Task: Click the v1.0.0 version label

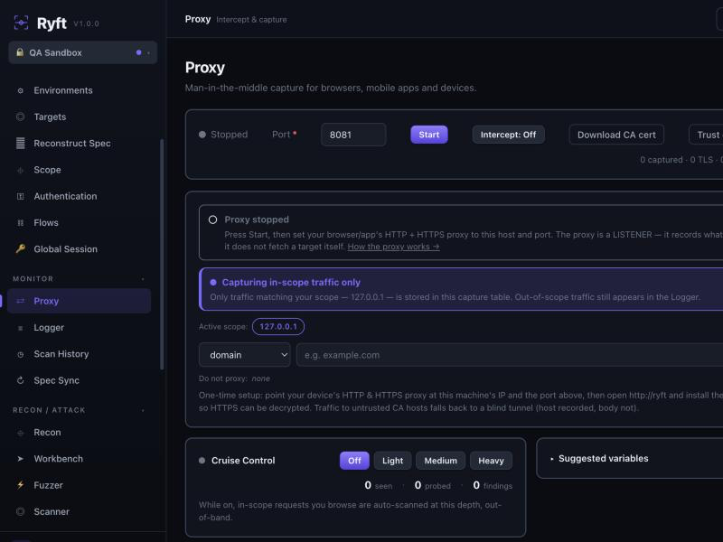Action: coord(86,23)
